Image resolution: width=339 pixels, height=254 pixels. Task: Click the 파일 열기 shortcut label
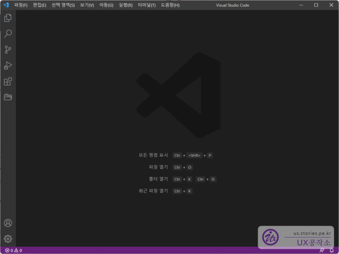[158, 167]
